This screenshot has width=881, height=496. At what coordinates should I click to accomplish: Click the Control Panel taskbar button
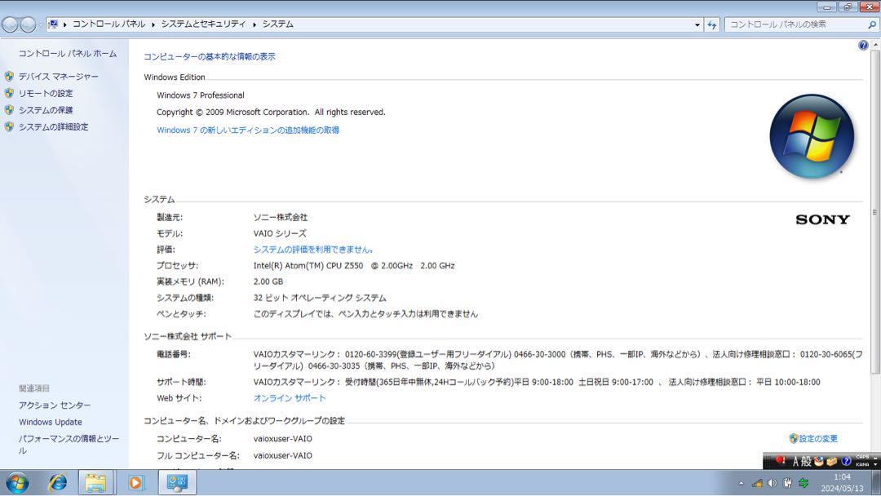point(178,482)
